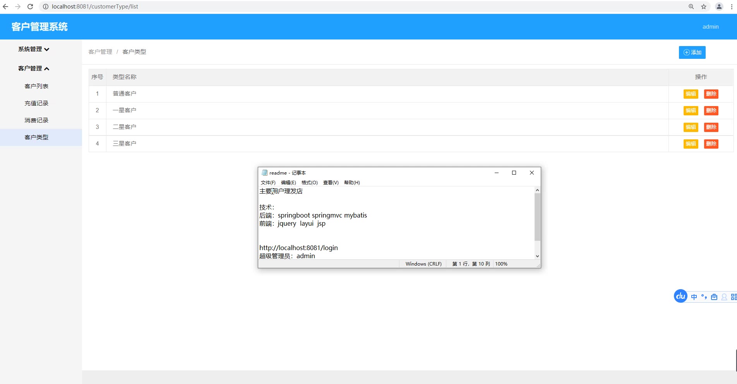
Task: Close the readme Notepad window
Action: click(532, 173)
